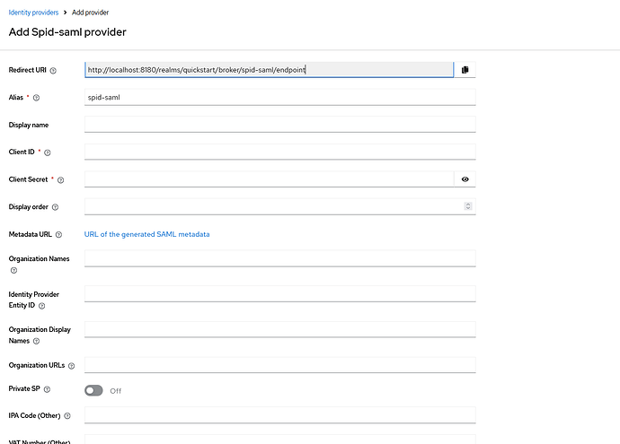The image size is (620, 444).
Task: Show help for Private SP
Action: pos(47,389)
